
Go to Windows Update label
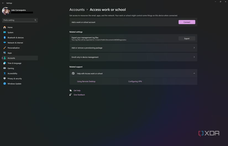coord(14,84)
